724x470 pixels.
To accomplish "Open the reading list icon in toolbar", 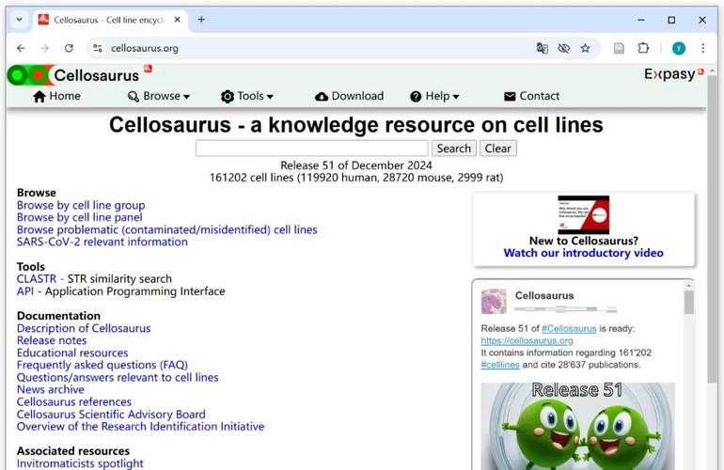I will pos(619,48).
